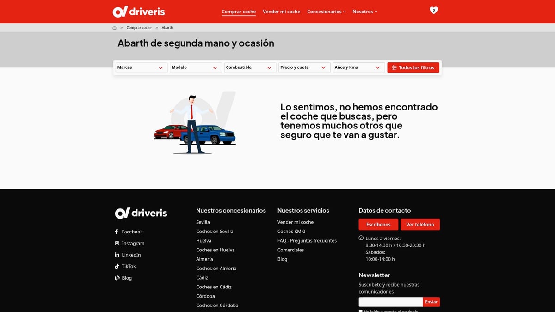Expand the Años y Kms dropdown
Screen dimensions: 555x312
358,67
